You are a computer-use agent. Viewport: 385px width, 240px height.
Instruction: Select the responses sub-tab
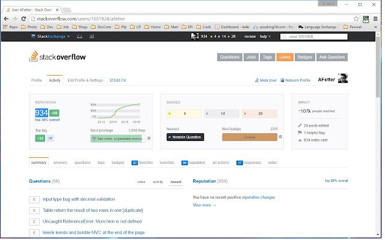248,163
